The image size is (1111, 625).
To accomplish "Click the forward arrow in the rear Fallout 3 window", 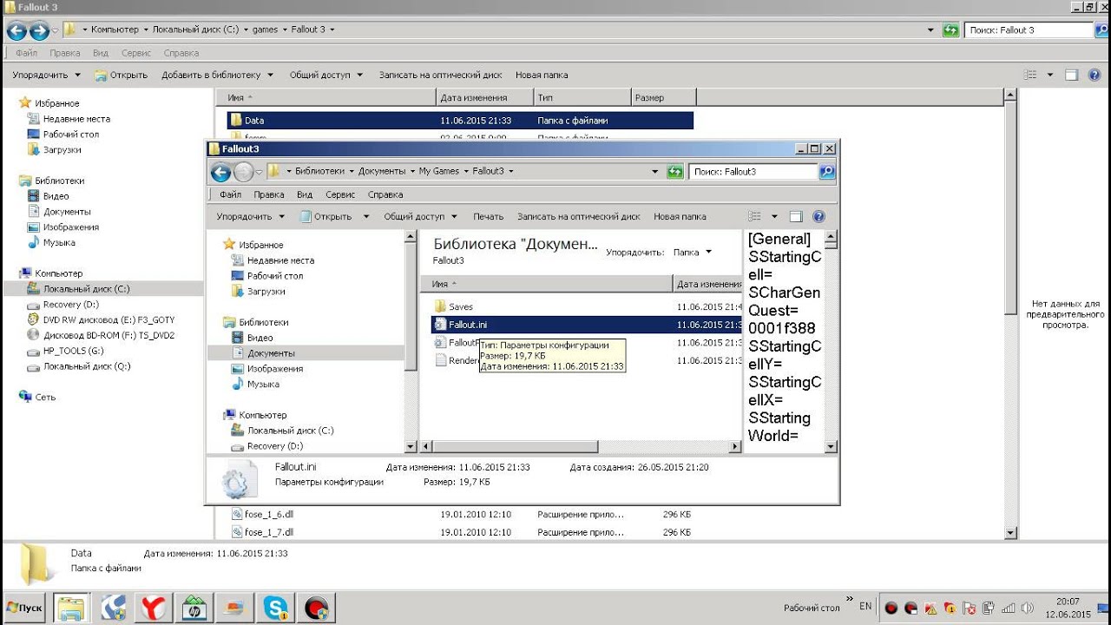I will (39, 30).
